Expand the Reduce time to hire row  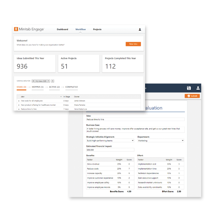[19, 109]
